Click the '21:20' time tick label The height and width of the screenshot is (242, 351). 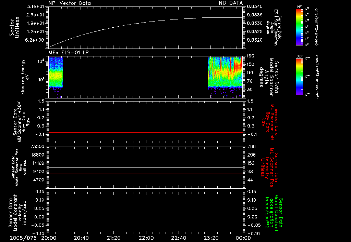(x=114, y=238)
